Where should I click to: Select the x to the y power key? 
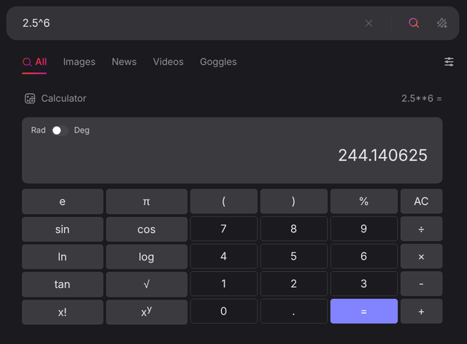coord(147,311)
